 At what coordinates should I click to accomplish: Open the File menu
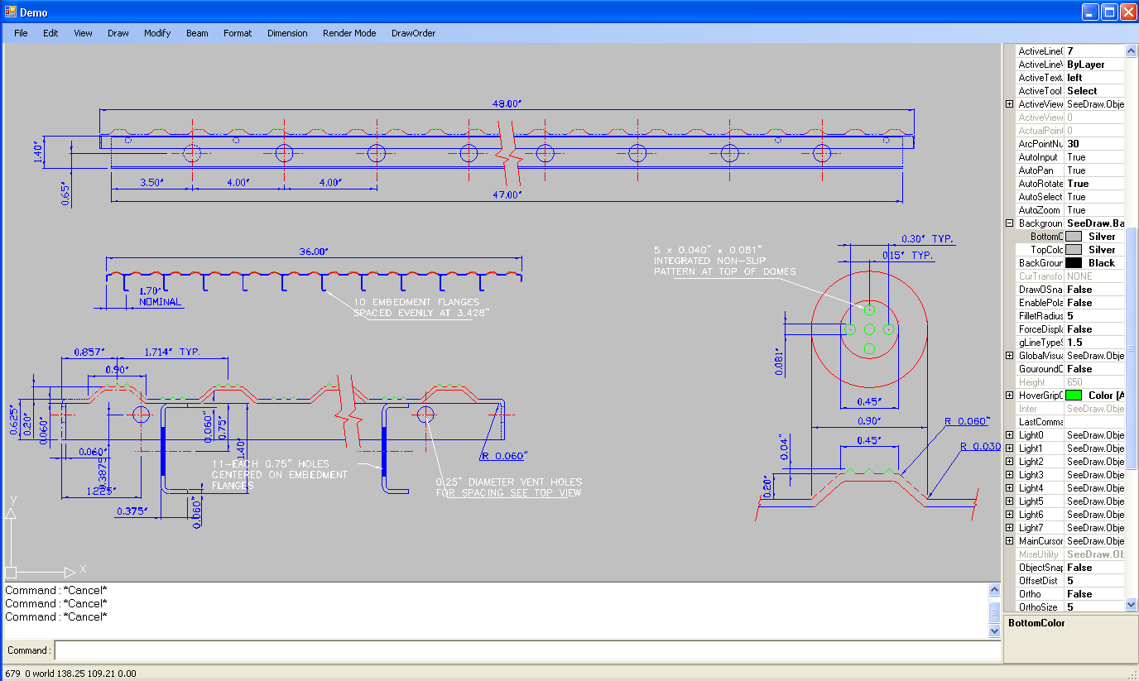point(21,33)
